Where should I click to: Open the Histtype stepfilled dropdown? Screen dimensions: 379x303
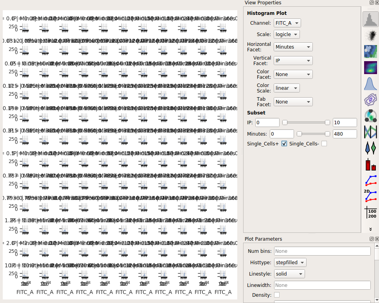[x=290, y=262]
